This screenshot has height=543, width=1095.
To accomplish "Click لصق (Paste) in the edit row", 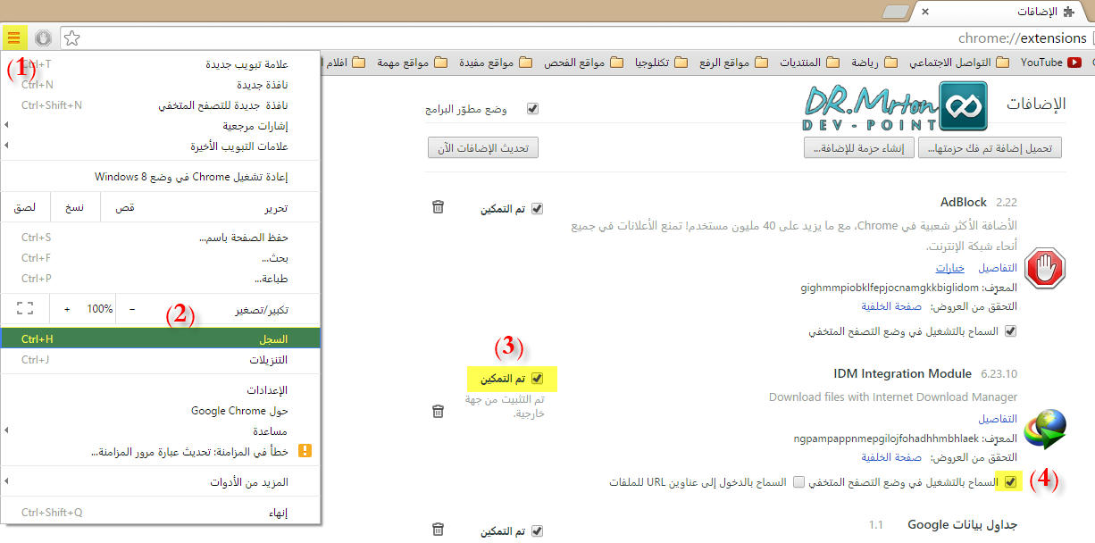I will 25,207.
